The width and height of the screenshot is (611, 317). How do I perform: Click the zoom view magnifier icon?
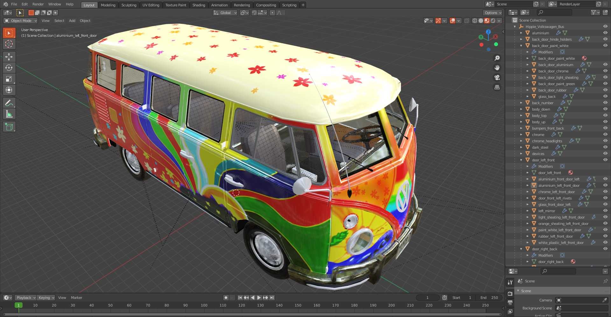click(x=497, y=58)
